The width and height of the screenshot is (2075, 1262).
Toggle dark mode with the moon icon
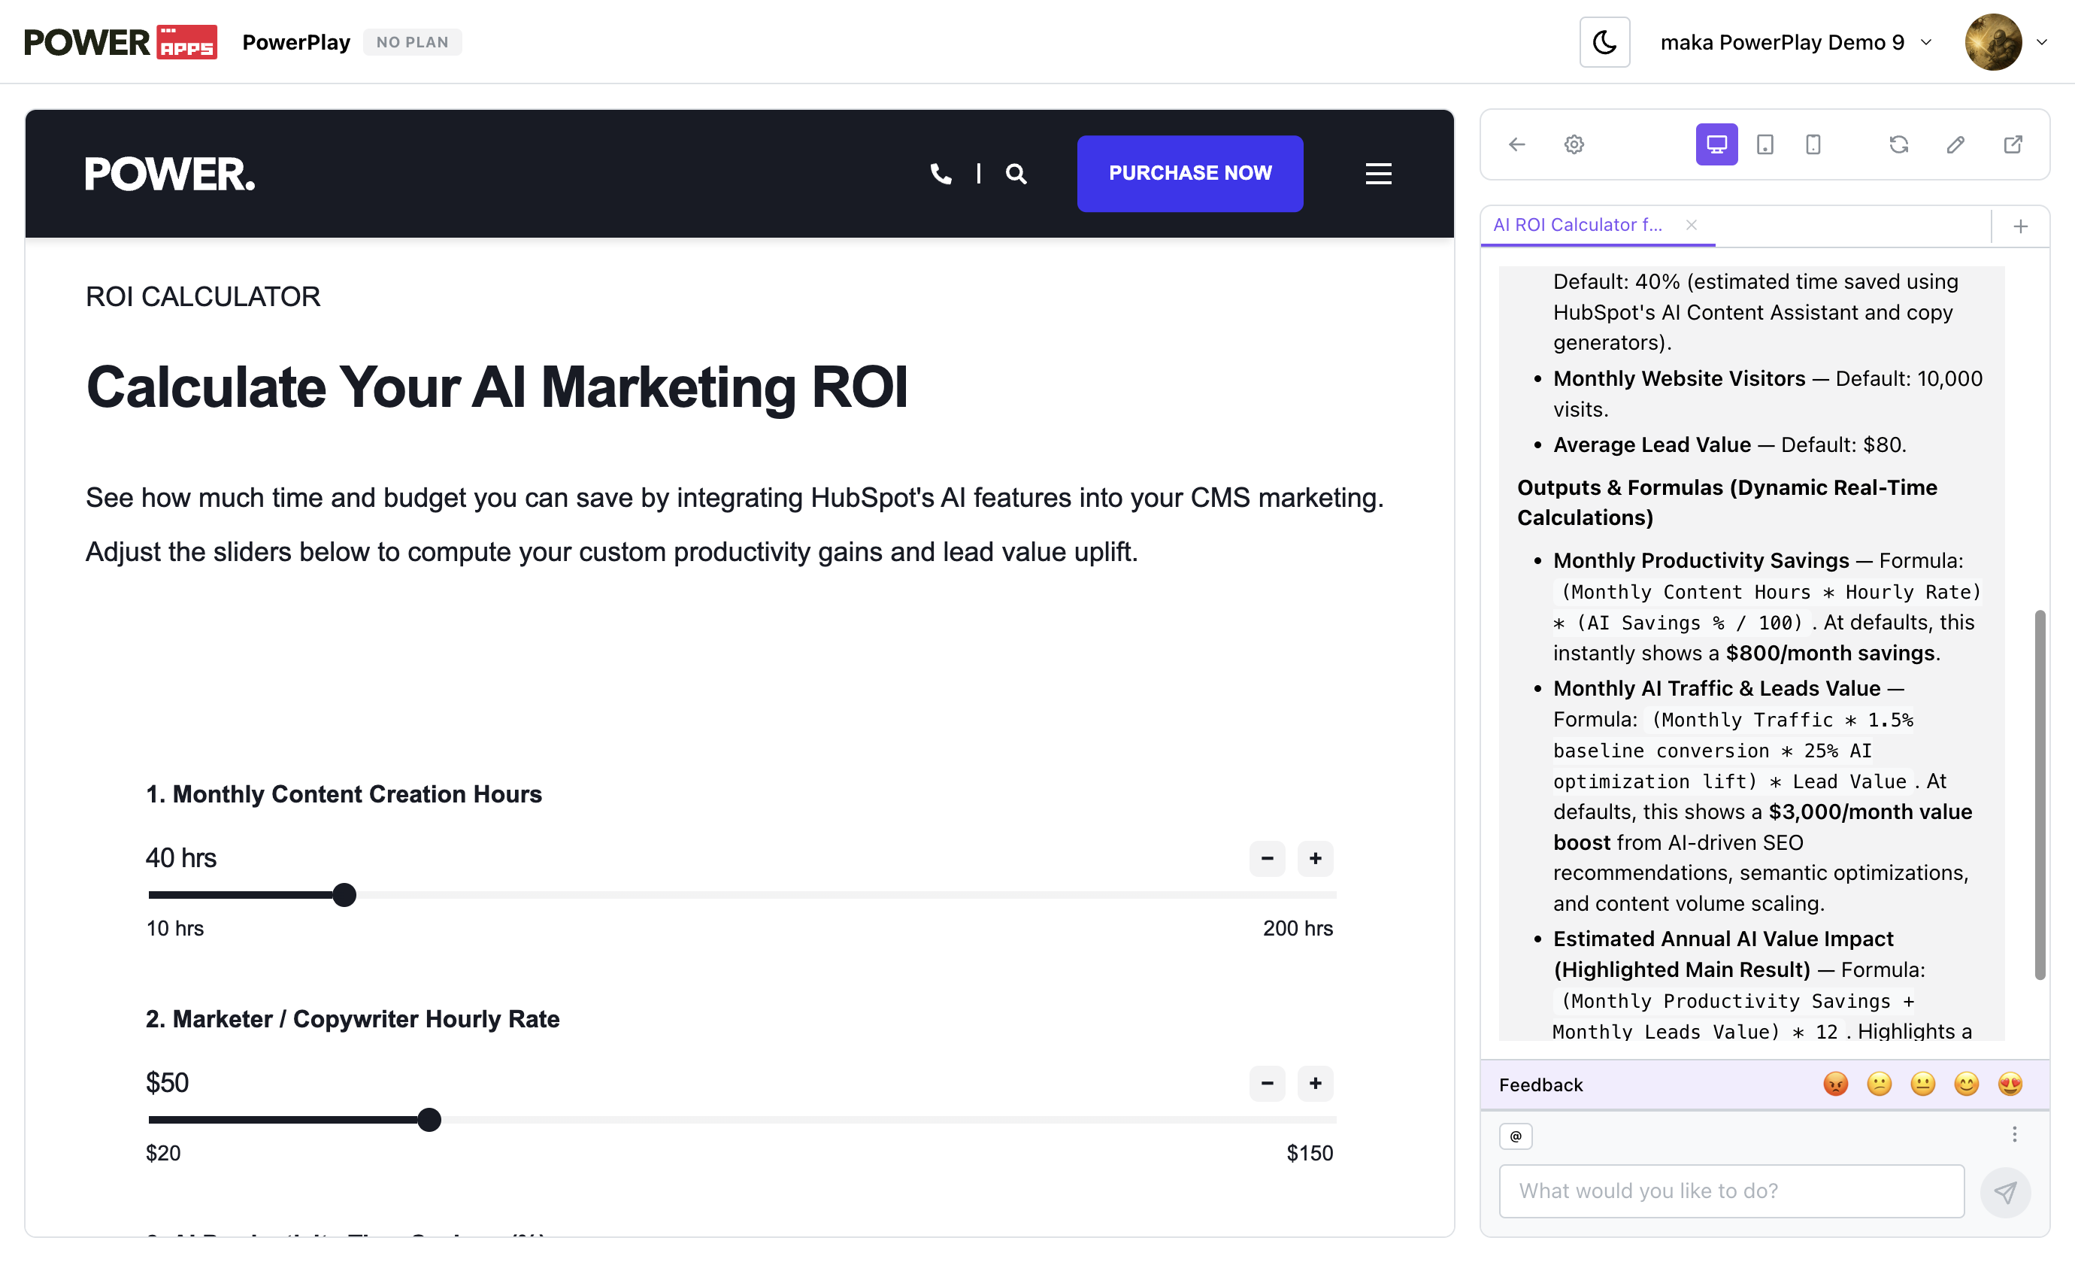(1604, 42)
